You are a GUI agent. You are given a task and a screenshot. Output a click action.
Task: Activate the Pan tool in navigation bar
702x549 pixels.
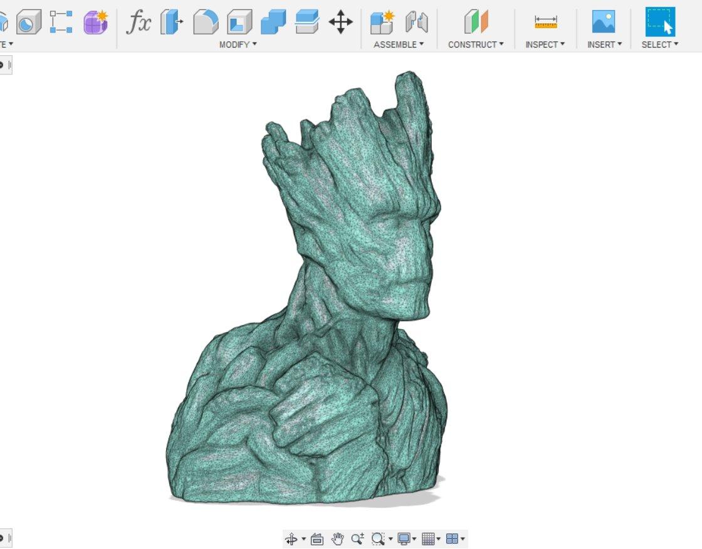[x=336, y=538]
